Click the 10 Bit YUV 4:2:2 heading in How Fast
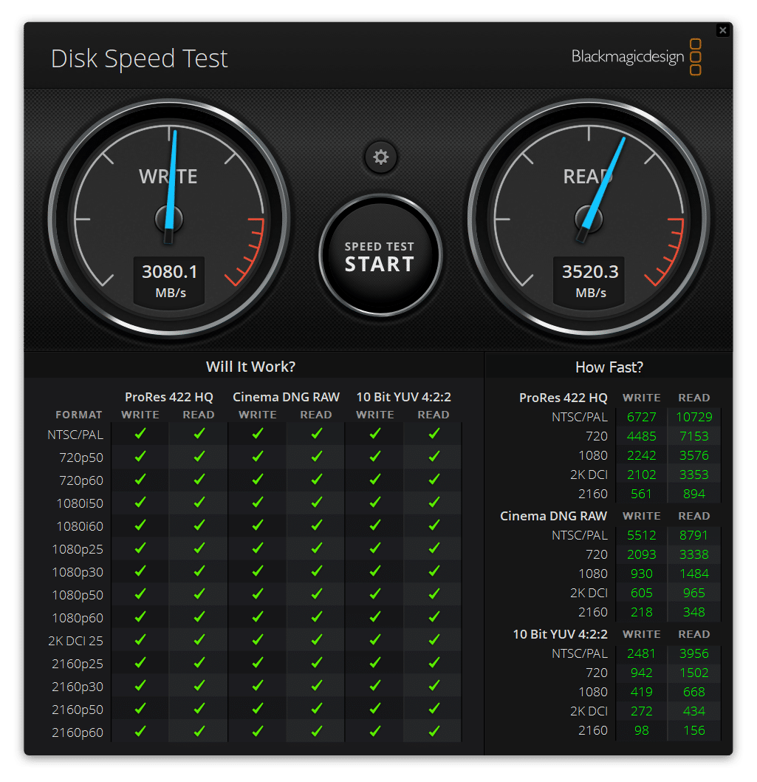Image resolution: width=757 pixels, height=782 pixels. [x=560, y=634]
